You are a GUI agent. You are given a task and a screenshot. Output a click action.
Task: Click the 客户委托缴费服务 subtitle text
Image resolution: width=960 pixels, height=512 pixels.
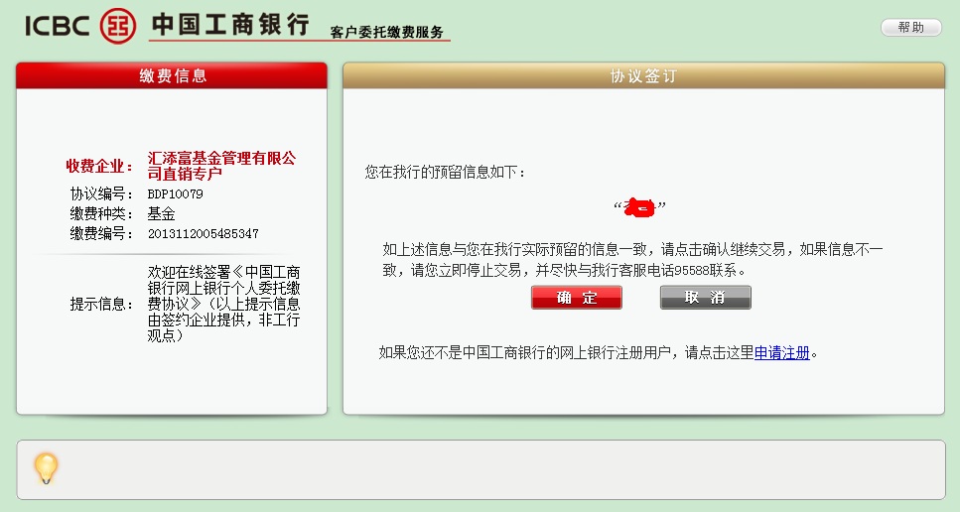pos(387,33)
